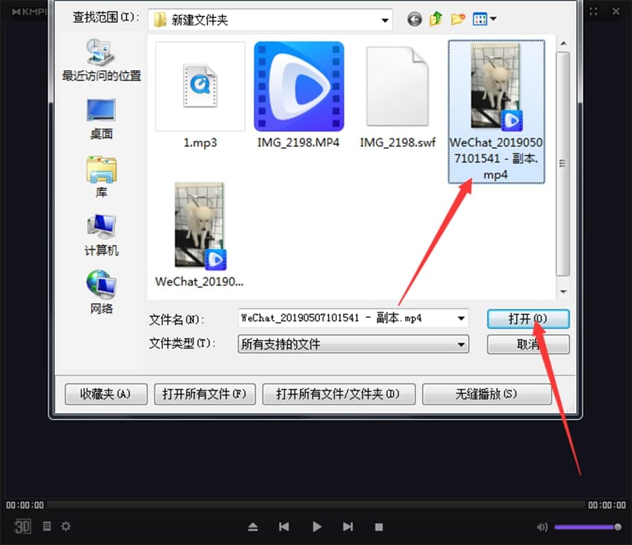Select the 3D mode icon in KMPlayer
This screenshot has height=545, width=632.
22,526
